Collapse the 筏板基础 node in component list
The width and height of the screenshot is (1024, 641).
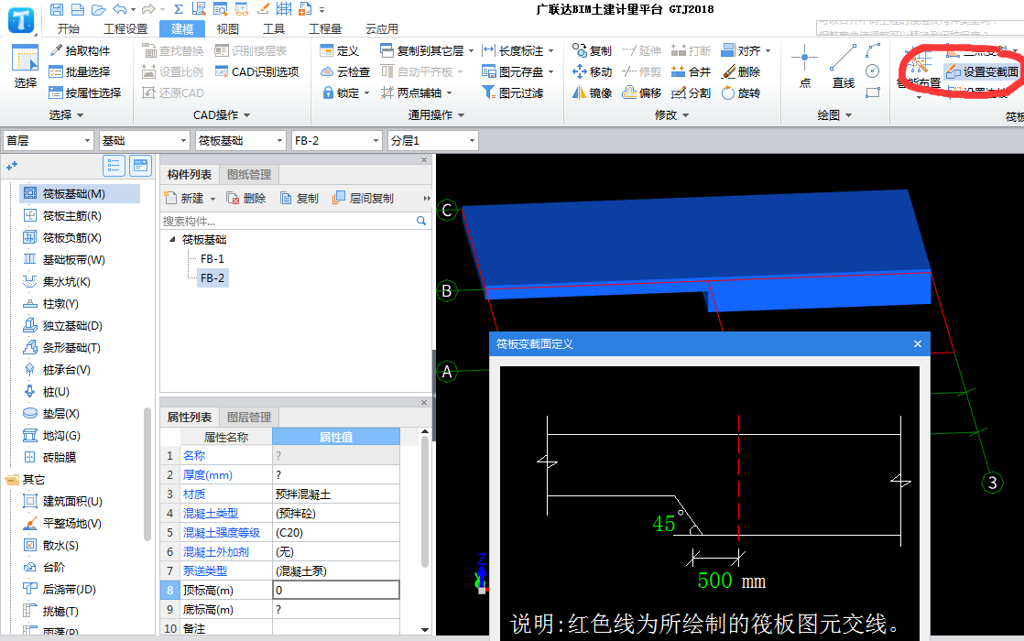(172, 240)
